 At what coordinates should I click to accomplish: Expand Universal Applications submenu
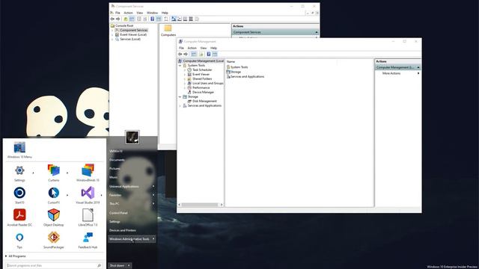153,186
